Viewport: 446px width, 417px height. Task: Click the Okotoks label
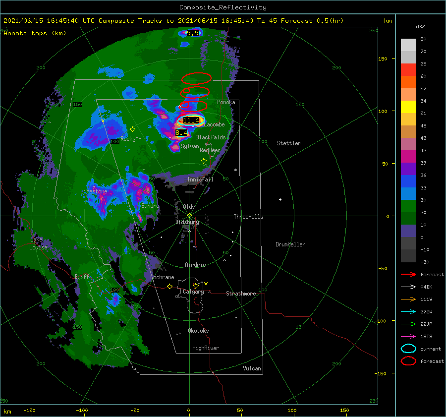click(198, 331)
